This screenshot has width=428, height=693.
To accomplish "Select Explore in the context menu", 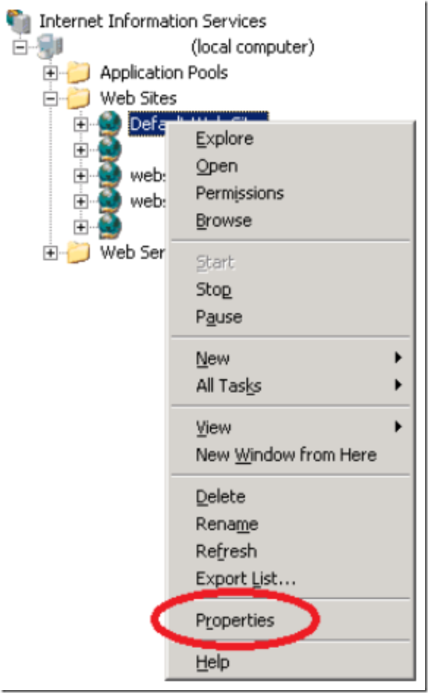I will 224,139.
